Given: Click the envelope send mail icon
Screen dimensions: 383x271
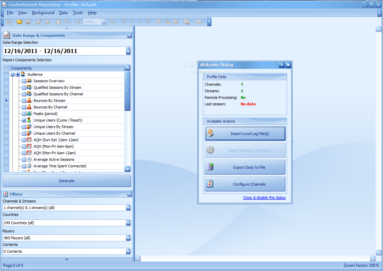Looking at the screenshot, I should click(199, 22).
